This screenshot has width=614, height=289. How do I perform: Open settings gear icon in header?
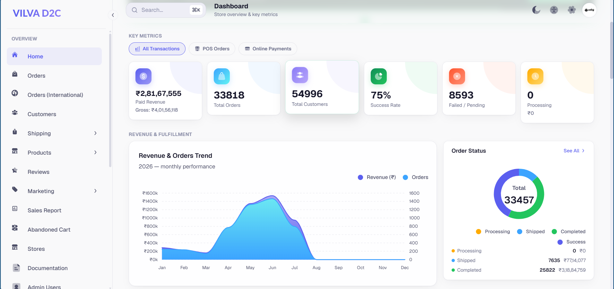[x=572, y=10]
